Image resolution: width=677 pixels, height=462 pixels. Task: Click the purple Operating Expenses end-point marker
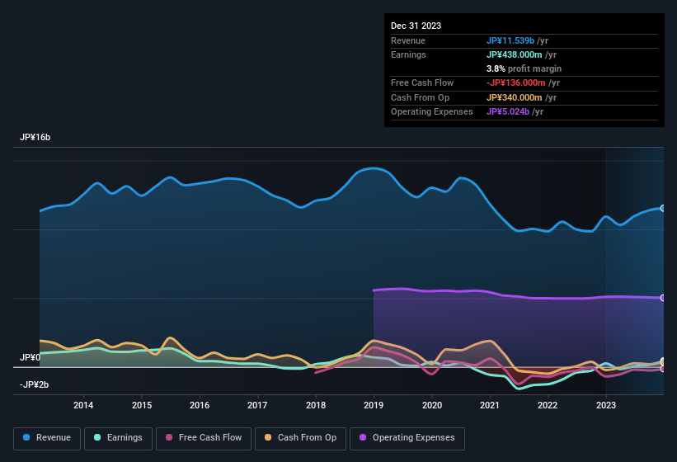(x=662, y=298)
